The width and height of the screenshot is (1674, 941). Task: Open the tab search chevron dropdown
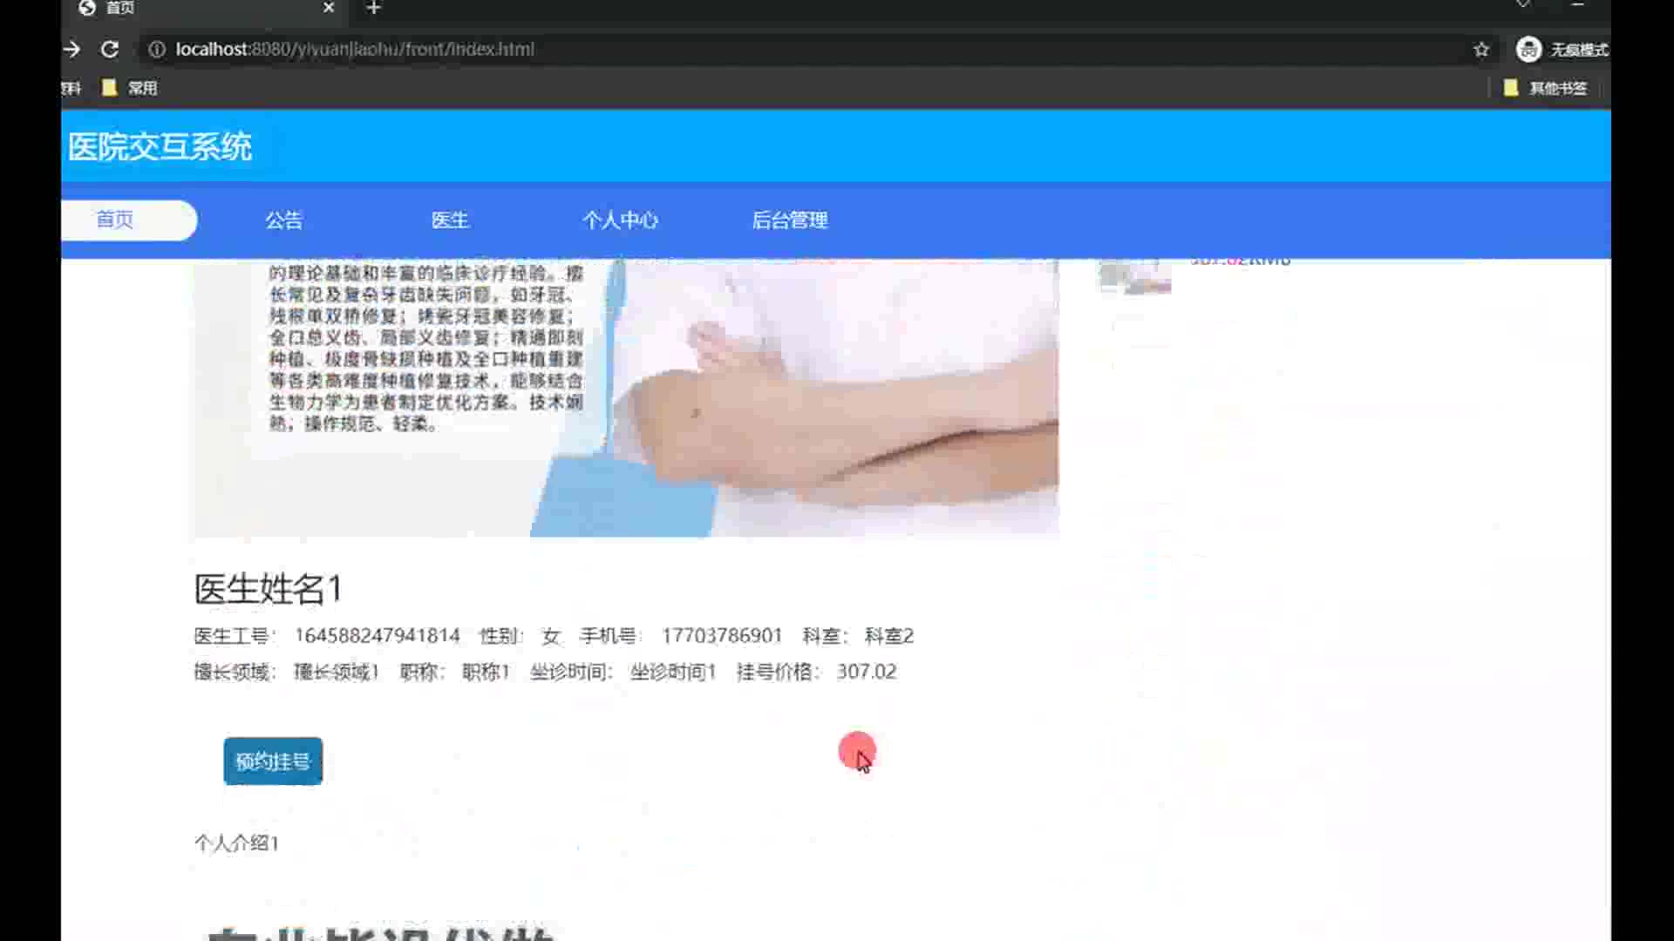(1523, 5)
